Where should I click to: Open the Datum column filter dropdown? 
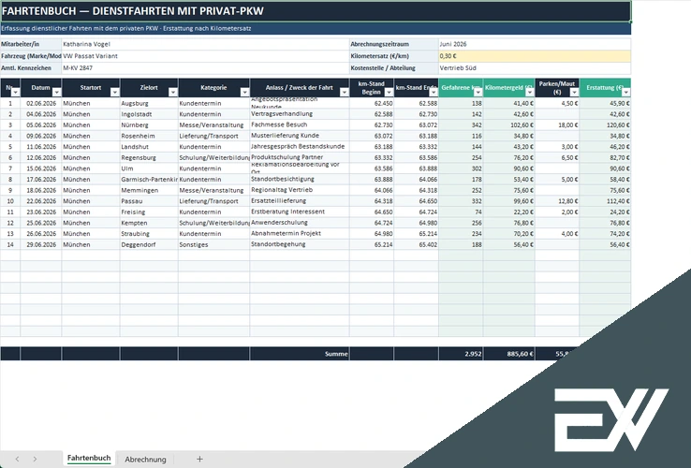point(56,92)
